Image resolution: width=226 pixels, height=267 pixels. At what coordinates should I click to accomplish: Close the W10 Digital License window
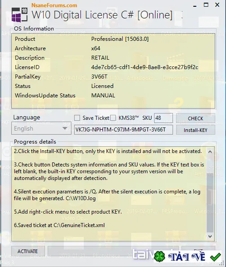217,5
